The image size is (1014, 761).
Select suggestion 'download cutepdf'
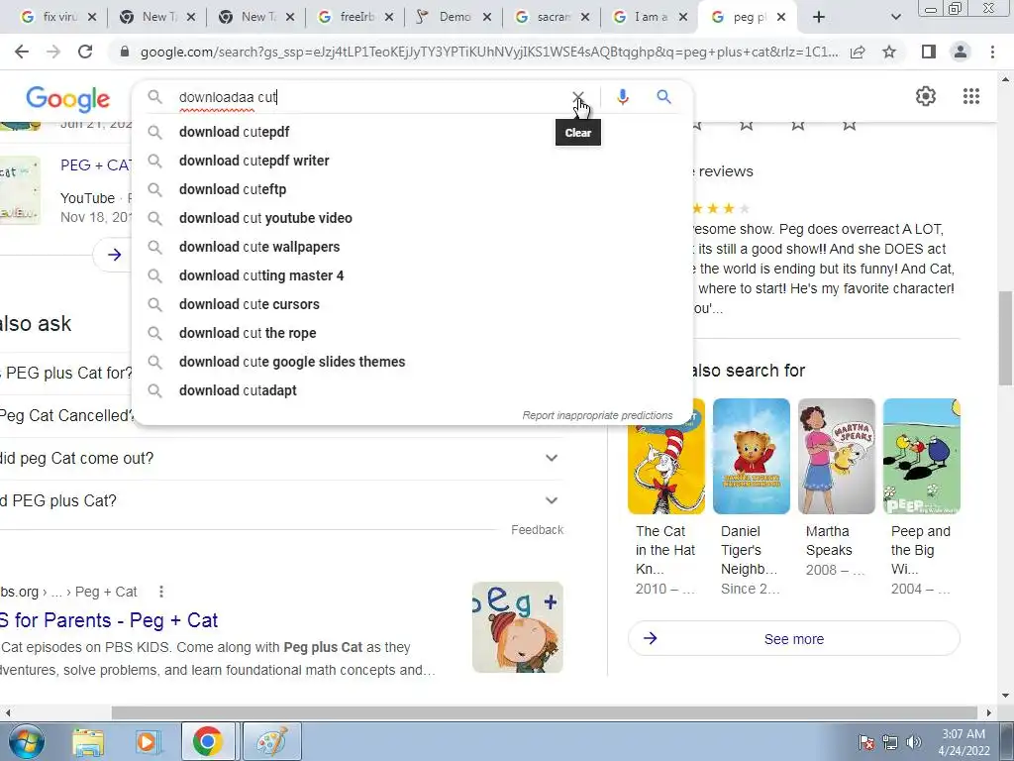coord(413,132)
